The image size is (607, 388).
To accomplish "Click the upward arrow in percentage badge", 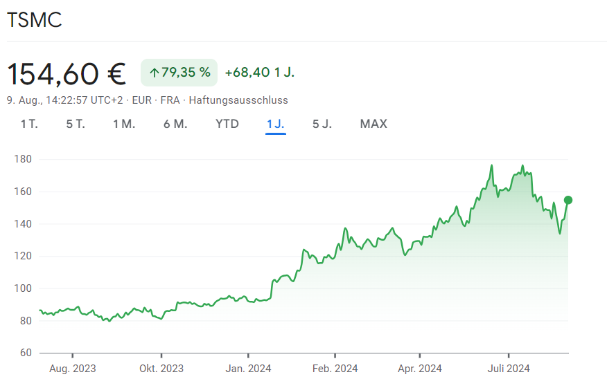I will coord(154,73).
